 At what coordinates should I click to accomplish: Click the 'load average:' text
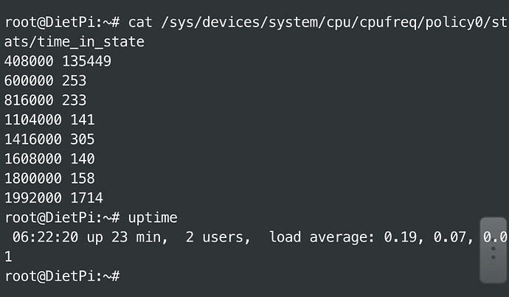322,237
